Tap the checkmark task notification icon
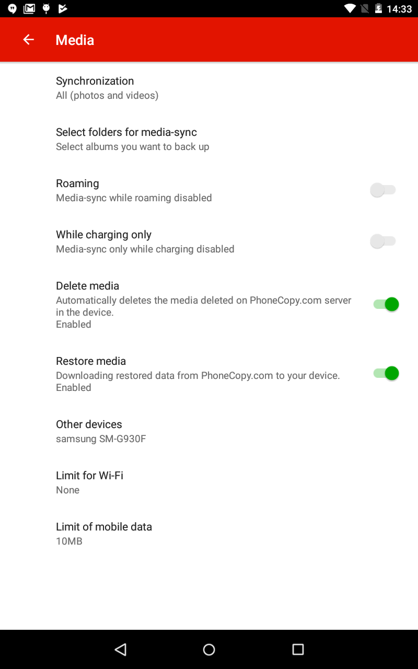Screen dimensions: 418x669 point(63,8)
